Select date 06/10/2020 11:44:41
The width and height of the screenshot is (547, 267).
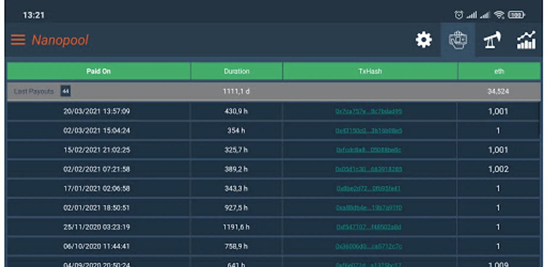97,246
